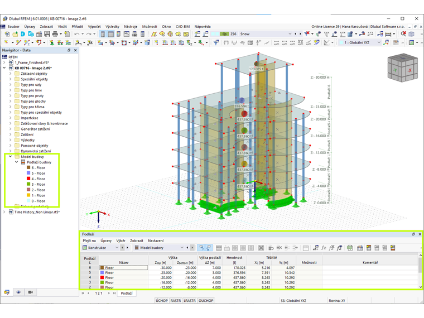Click the wireframe cube render icon

click(412, 34)
